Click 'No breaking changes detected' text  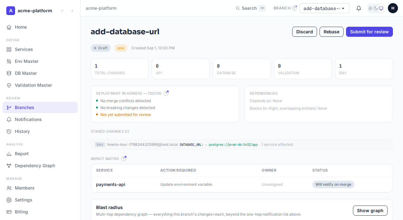128,108
